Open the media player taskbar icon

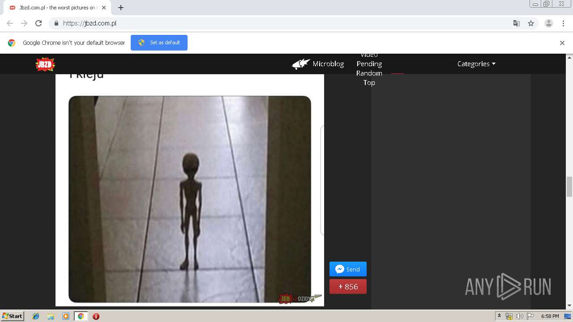pos(66,316)
